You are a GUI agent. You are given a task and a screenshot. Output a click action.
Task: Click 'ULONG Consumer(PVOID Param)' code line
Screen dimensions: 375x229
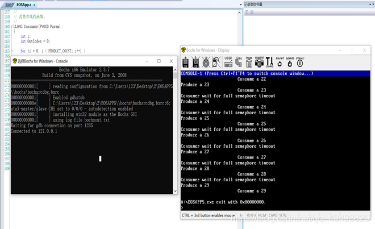point(37,27)
